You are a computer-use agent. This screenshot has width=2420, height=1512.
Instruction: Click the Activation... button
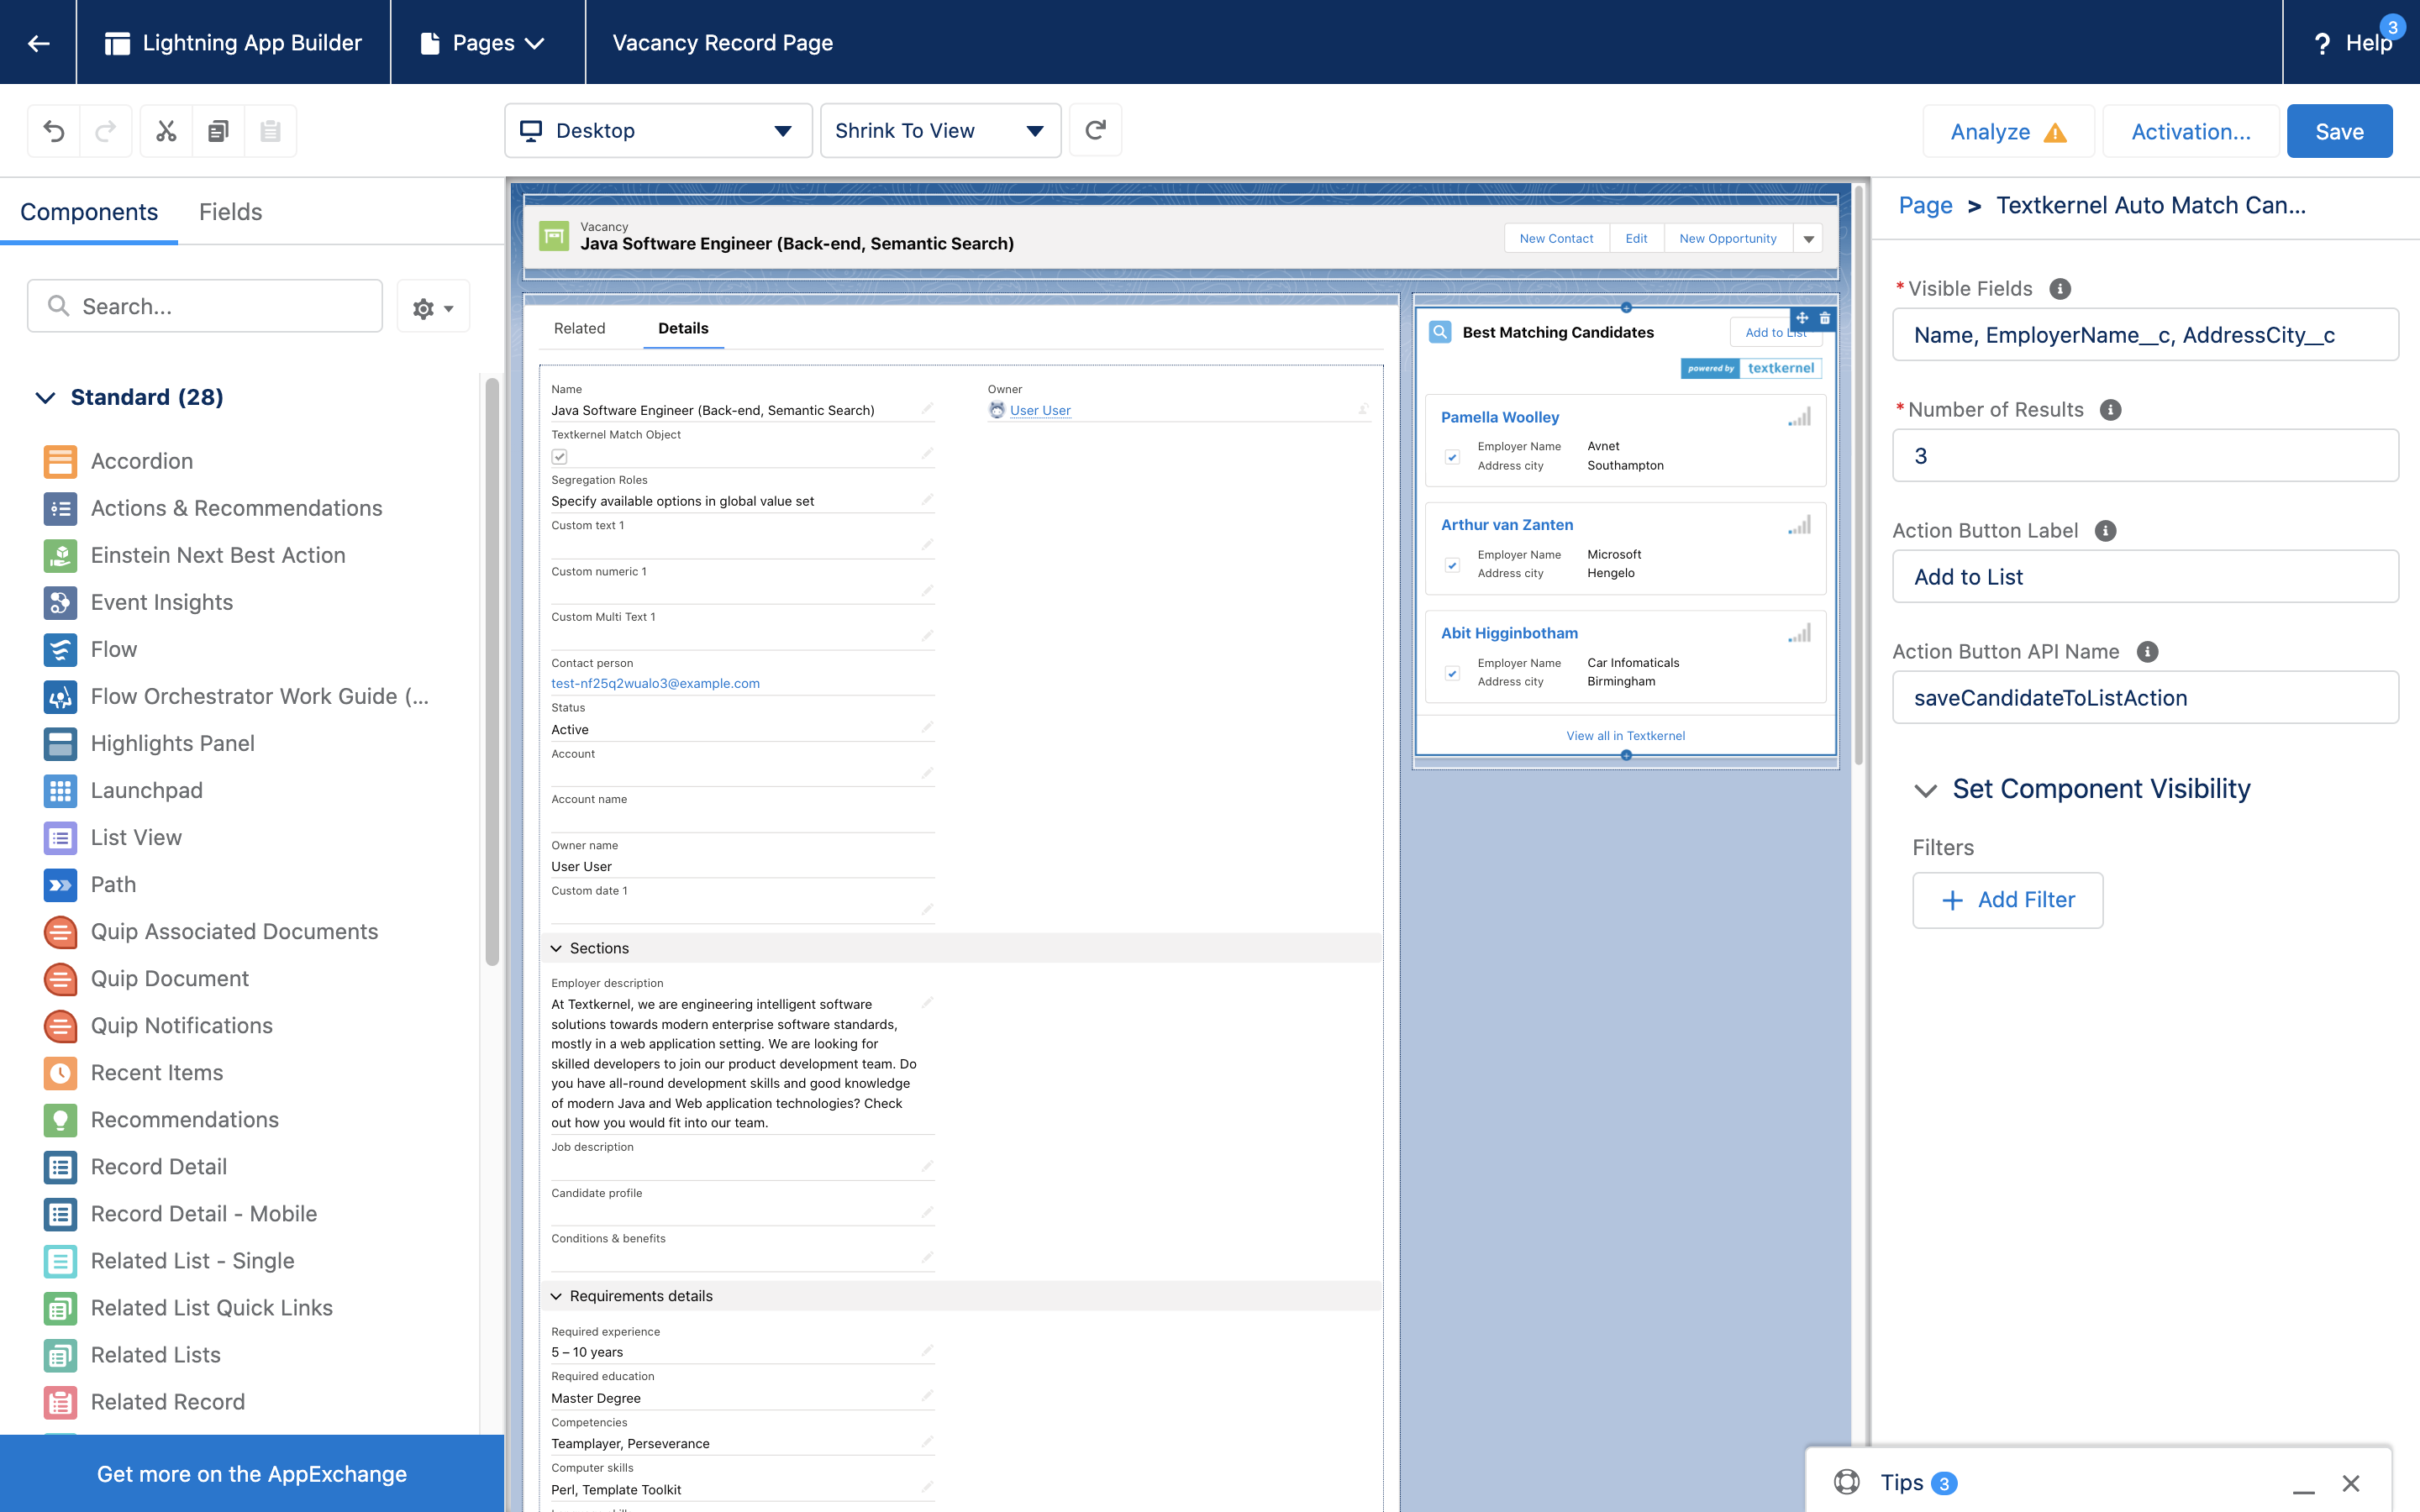click(2191, 131)
